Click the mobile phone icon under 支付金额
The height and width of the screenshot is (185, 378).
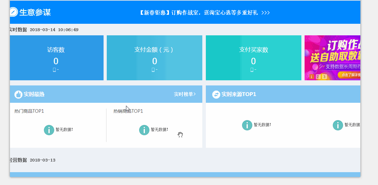click(153, 70)
